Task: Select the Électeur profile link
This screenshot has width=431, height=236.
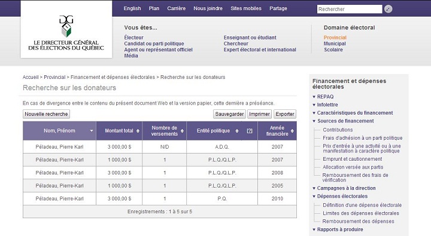Action: click(133, 38)
